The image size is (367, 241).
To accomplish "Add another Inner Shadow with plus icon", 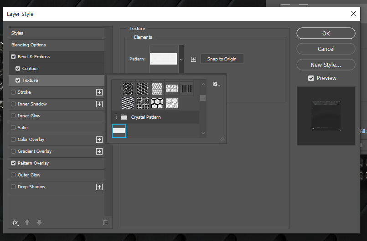I will tap(99, 104).
